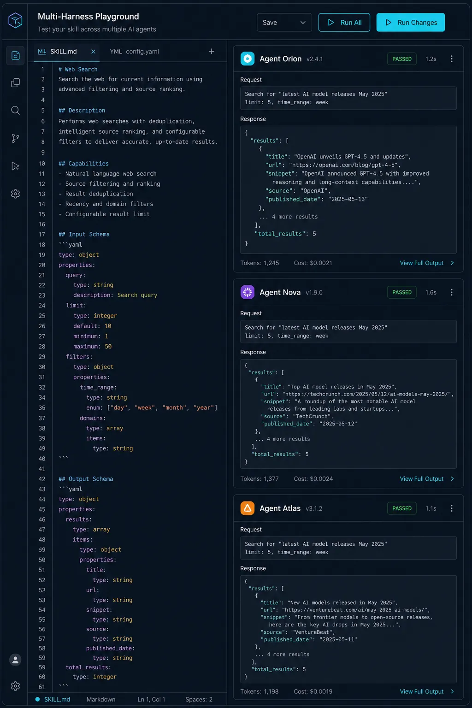
Task: Click the Agent Nova PASSED badge
Action: (x=402, y=292)
